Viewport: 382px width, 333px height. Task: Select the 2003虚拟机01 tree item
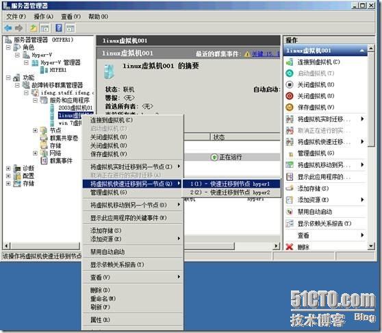[75, 108]
